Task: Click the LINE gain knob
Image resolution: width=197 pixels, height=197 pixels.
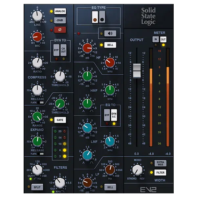Action: click(x=37, y=16)
